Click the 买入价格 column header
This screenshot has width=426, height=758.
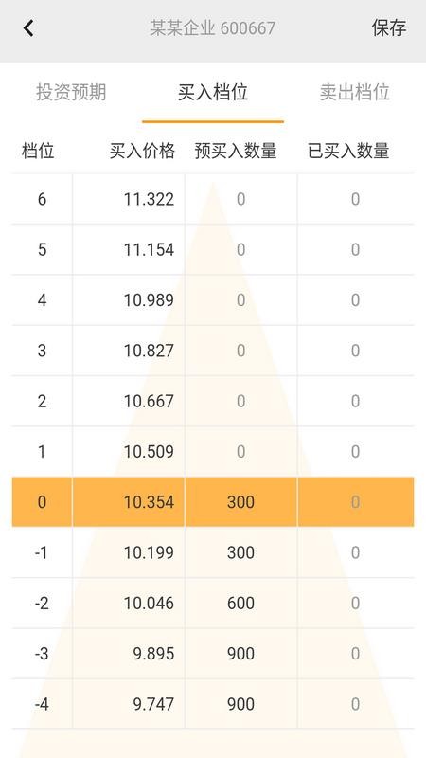coord(142,151)
